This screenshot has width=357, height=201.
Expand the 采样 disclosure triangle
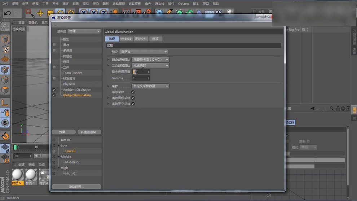[x=108, y=86]
